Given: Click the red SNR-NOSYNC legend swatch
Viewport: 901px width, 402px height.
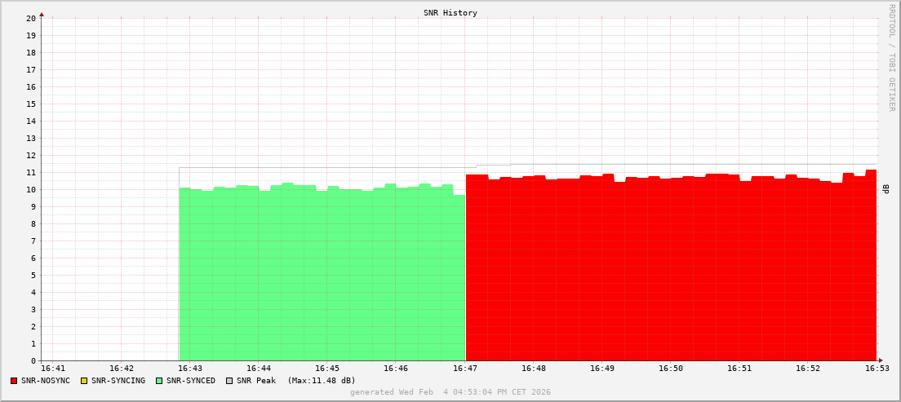Looking at the screenshot, I should (14, 381).
